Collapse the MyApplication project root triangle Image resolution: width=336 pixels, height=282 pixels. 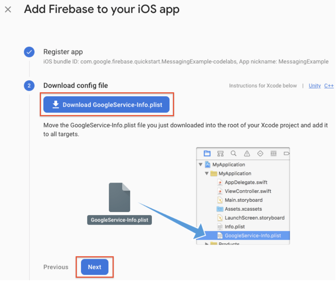coord(201,165)
